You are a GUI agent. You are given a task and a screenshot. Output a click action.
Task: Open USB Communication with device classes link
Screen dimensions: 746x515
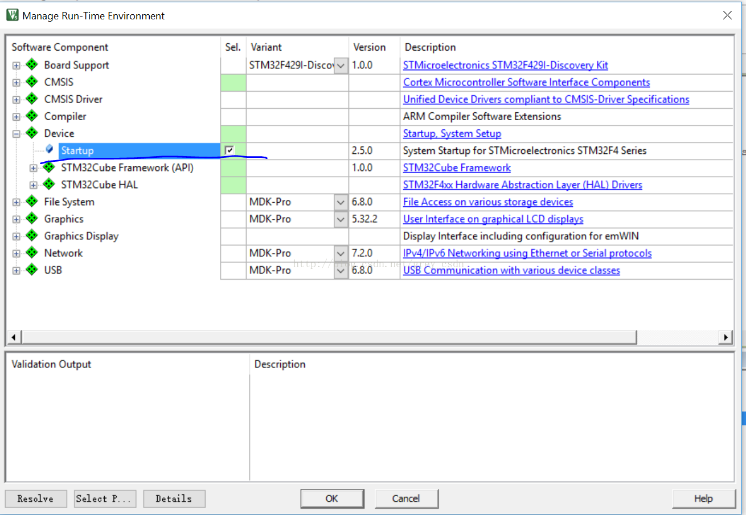[x=511, y=270]
